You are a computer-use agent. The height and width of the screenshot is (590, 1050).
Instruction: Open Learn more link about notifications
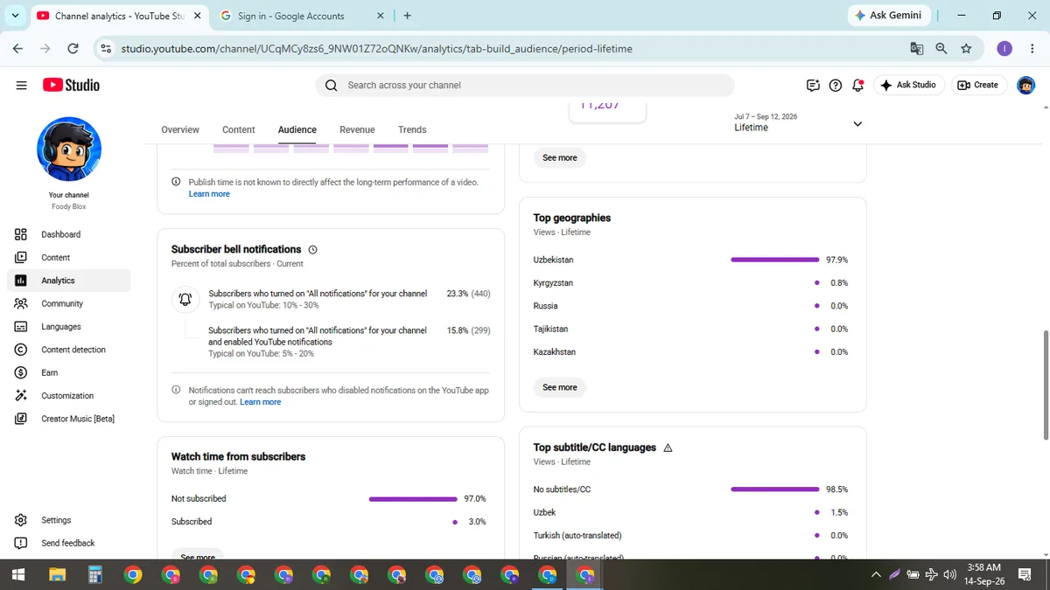(261, 402)
